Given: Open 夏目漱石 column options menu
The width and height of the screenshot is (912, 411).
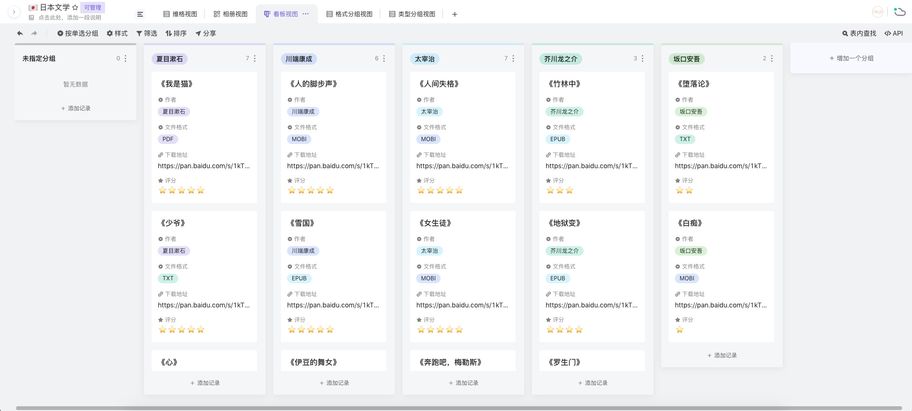Looking at the screenshot, I should coord(255,58).
